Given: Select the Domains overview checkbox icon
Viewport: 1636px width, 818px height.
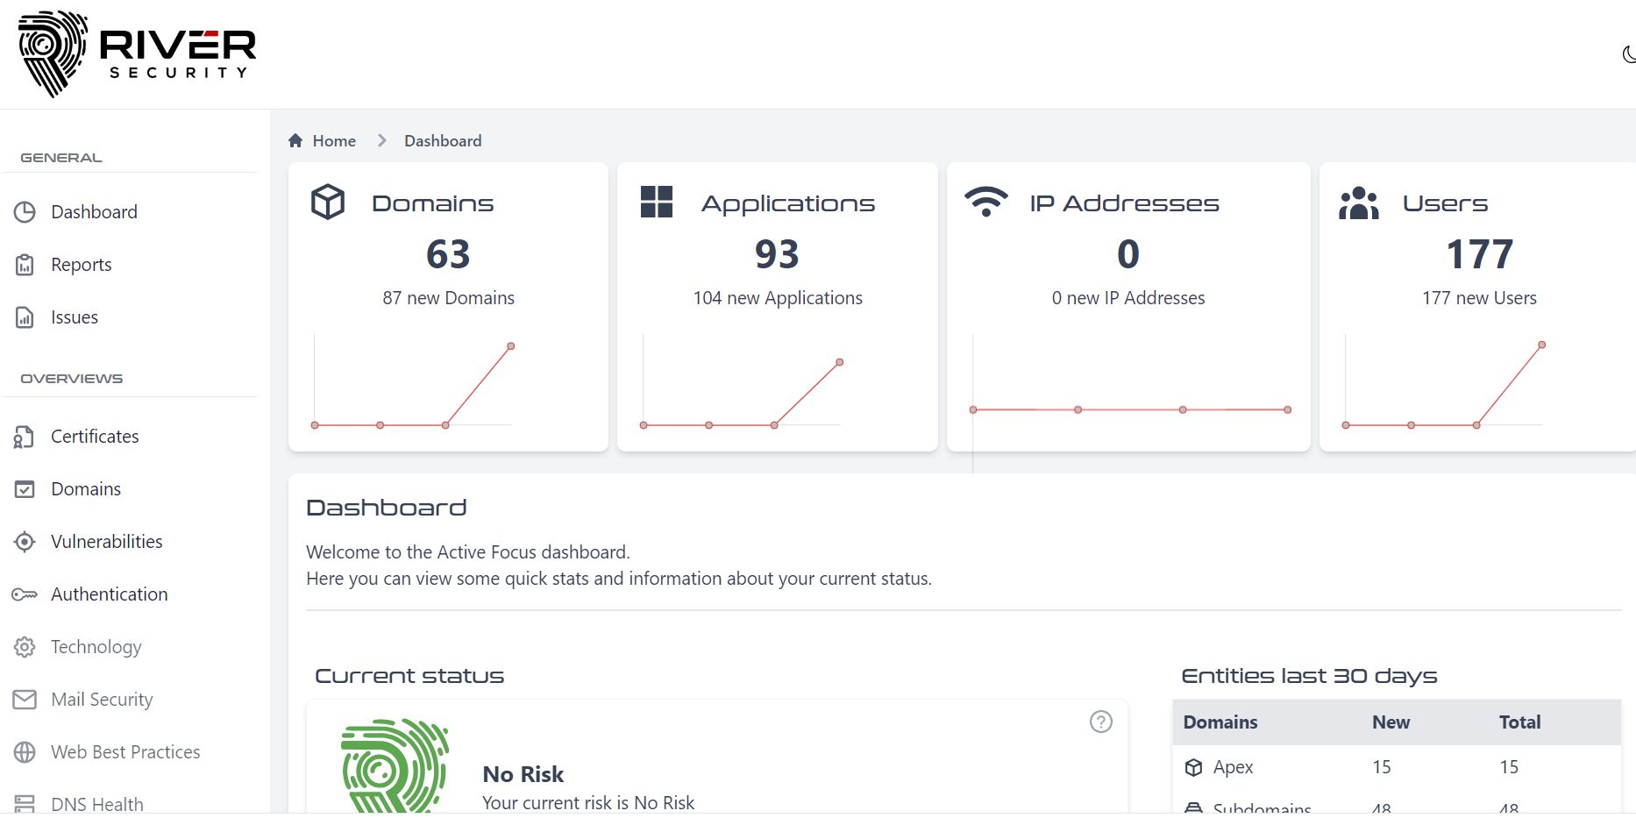Looking at the screenshot, I should point(25,489).
